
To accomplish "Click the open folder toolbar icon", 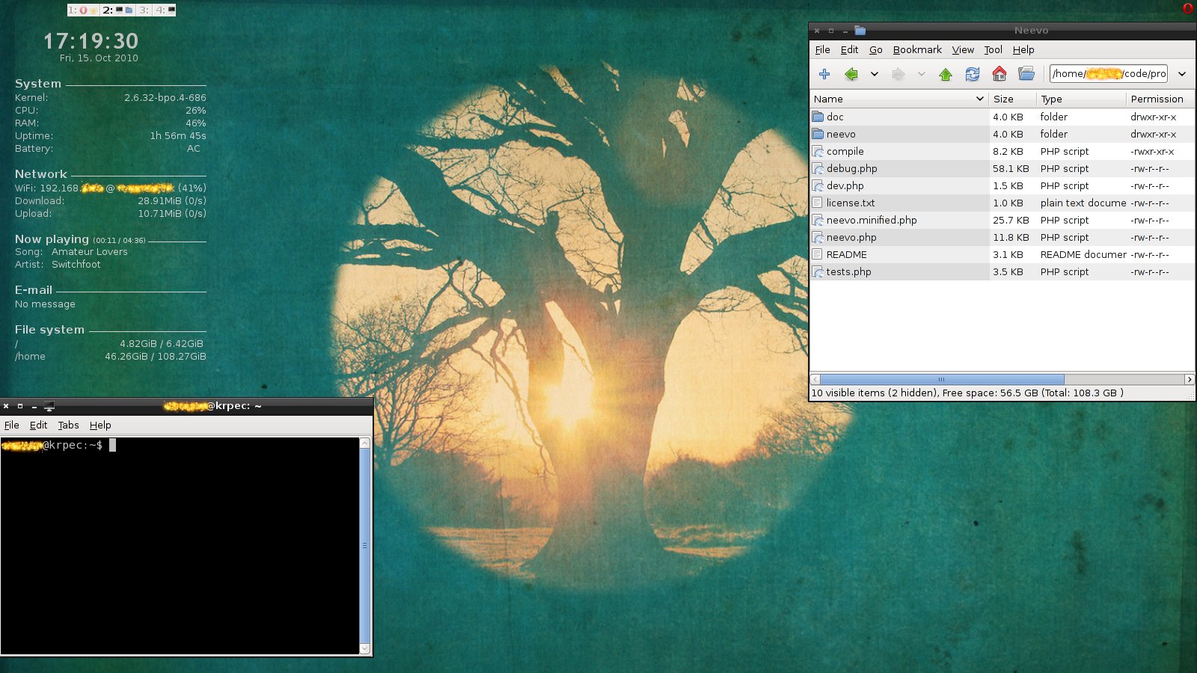I will coord(1026,74).
